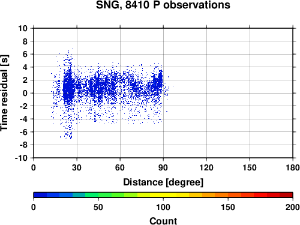The width and height of the screenshot is (300, 225).
Task: Click the x-axis tick value 180
Action: click(x=293, y=167)
